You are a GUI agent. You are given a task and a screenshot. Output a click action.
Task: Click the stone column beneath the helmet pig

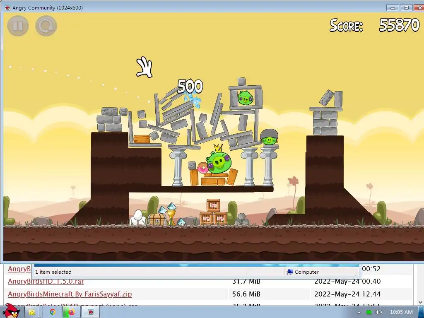[268, 166]
